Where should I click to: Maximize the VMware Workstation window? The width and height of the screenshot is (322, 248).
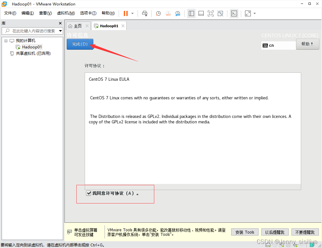tap(309, 4)
